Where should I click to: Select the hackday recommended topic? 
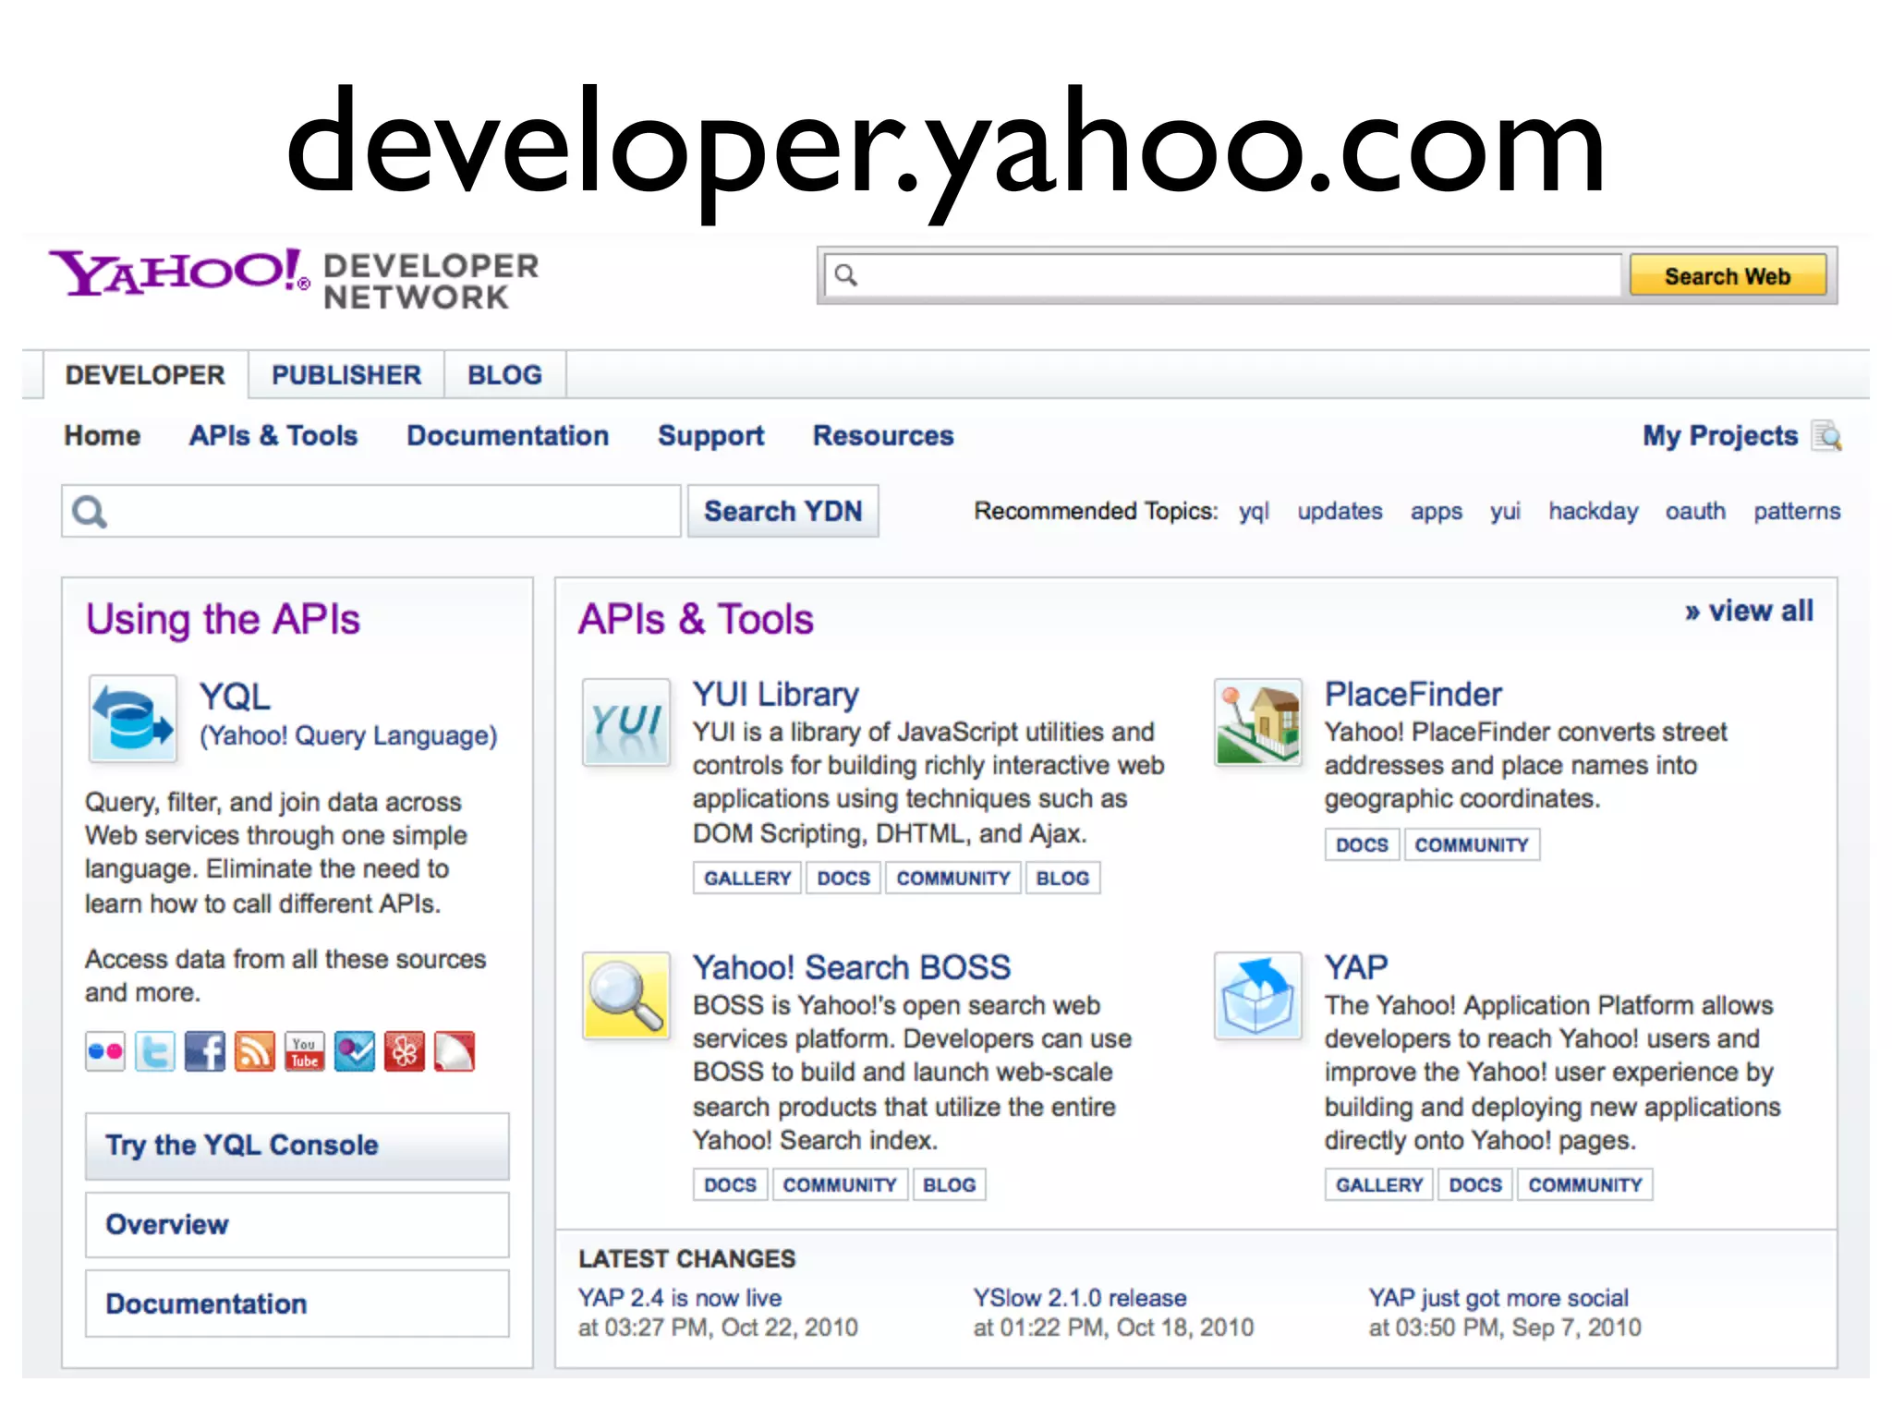tap(1594, 512)
